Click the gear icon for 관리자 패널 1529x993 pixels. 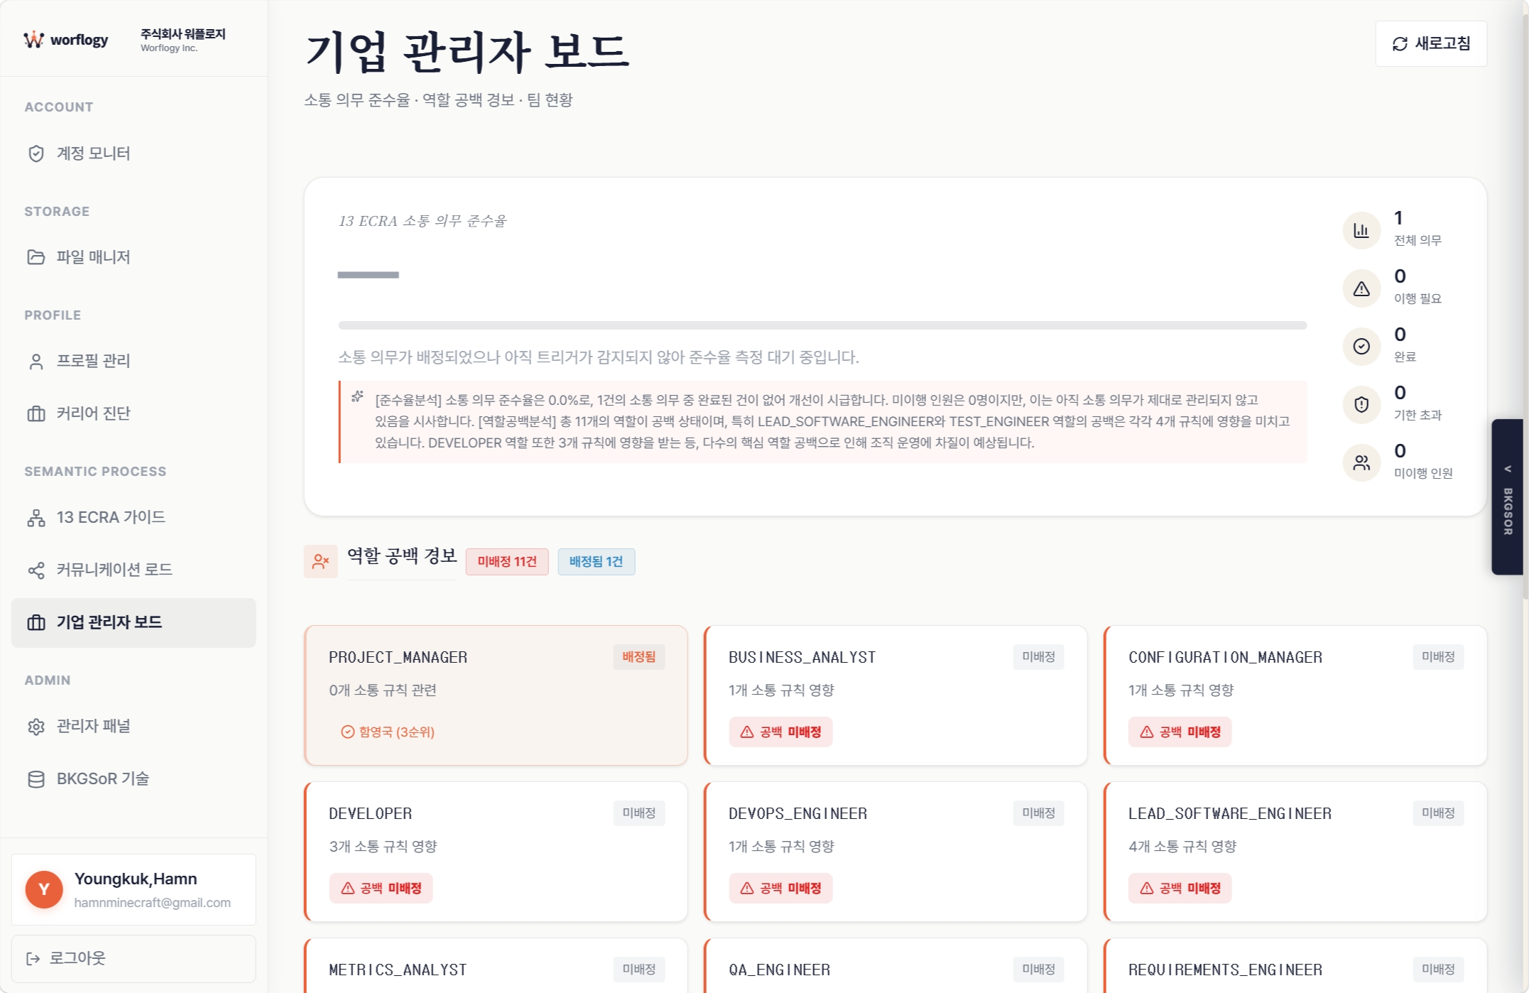tap(36, 727)
